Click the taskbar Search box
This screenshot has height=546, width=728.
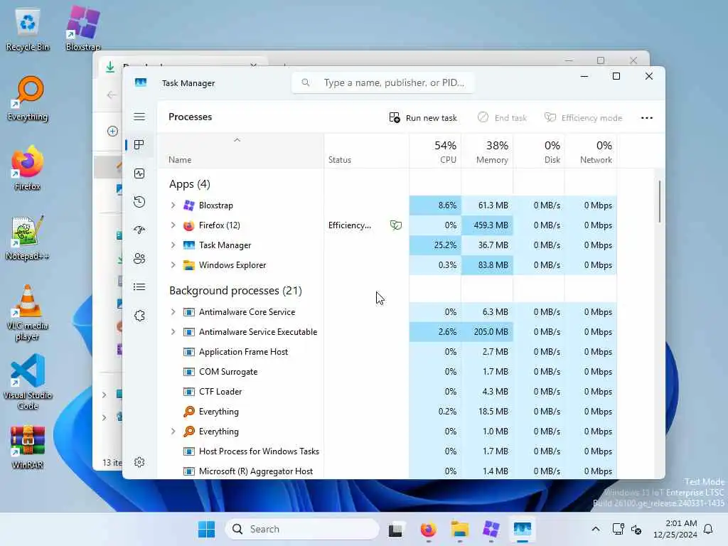(302, 529)
